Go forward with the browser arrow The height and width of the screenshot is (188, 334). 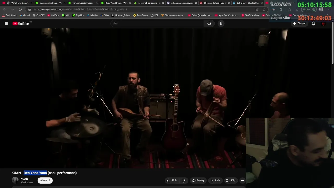coord(13,9)
